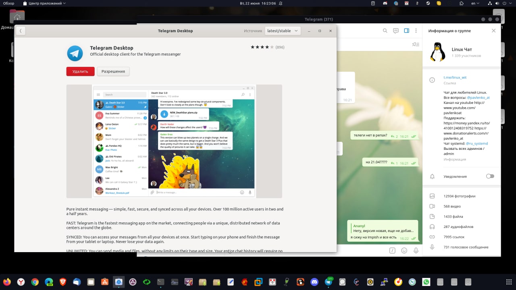The image size is (516, 290).
Task: Click the Linux Чат penguin avatar
Action: pyautogui.click(x=437, y=52)
